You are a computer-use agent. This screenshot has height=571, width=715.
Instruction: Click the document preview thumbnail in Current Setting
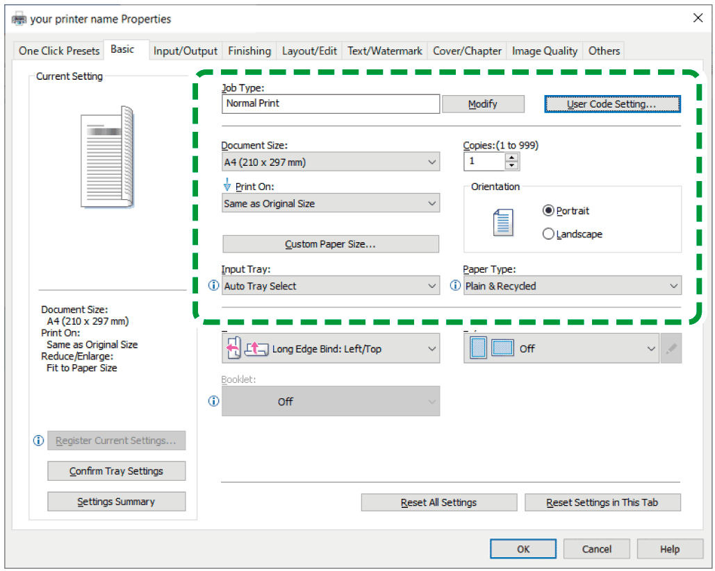[x=107, y=157]
